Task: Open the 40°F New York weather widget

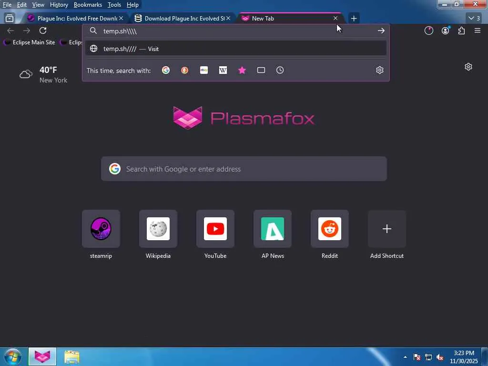Action: [43, 75]
